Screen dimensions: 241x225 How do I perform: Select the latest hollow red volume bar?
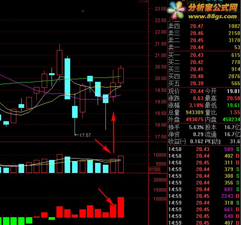coord(121,164)
